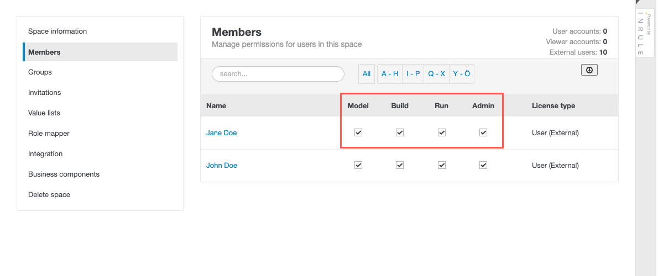Filter members by Q - X
The width and height of the screenshot is (658, 276).
[436, 74]
